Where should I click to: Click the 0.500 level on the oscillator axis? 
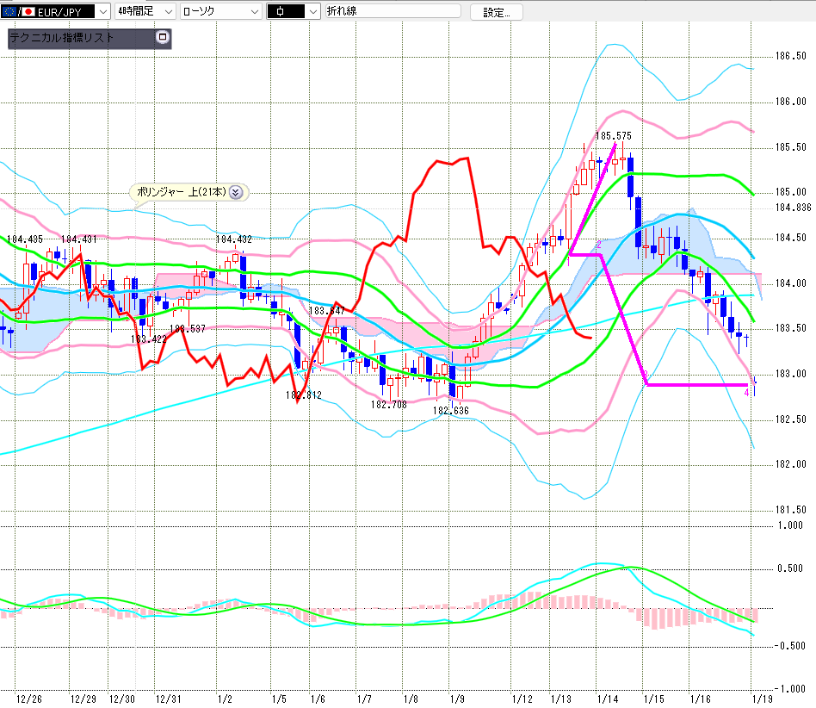pyautogui.click(x=790, y=568)
